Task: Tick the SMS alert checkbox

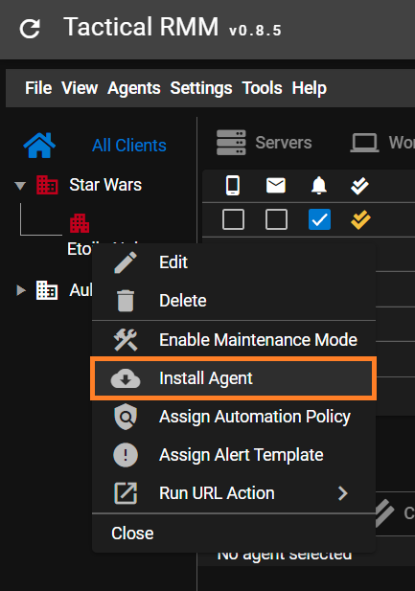Action: (233, 219)
